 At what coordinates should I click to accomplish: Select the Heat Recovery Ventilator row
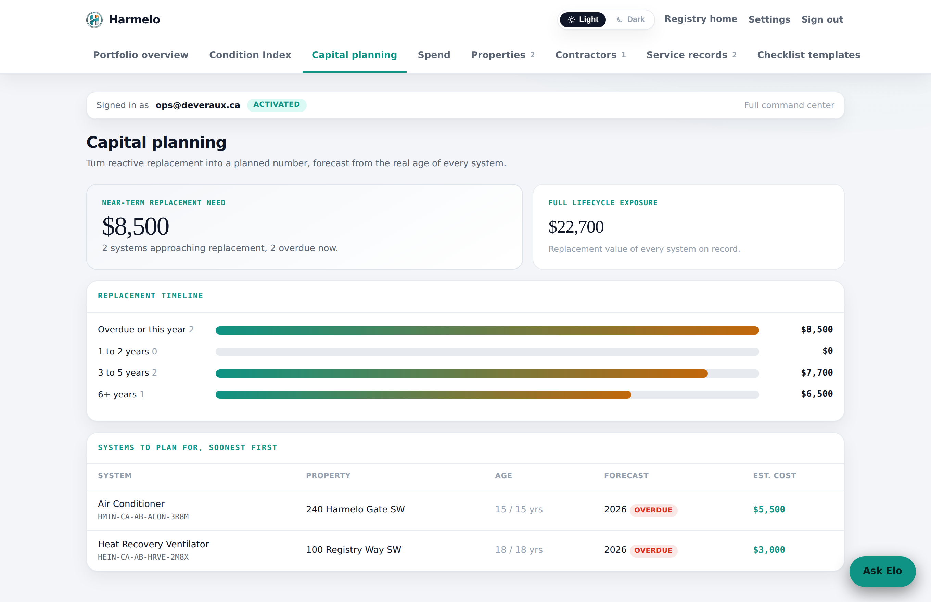[465, 550]
